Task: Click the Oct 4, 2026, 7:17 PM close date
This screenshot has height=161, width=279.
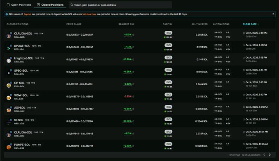Action: (256, 45)
